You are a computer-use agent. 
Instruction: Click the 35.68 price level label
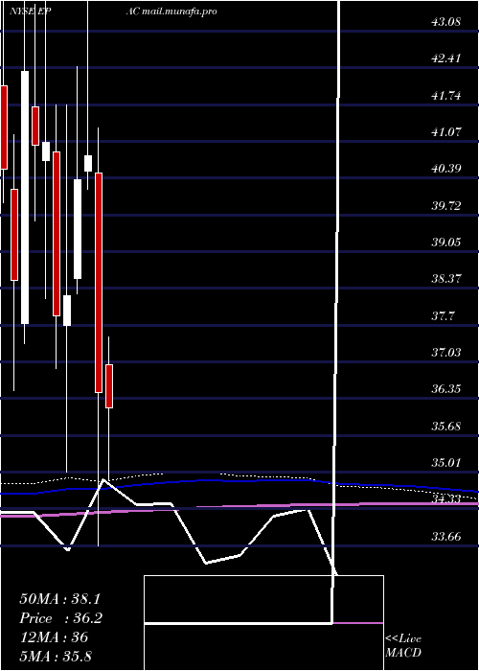coord(445,427)
